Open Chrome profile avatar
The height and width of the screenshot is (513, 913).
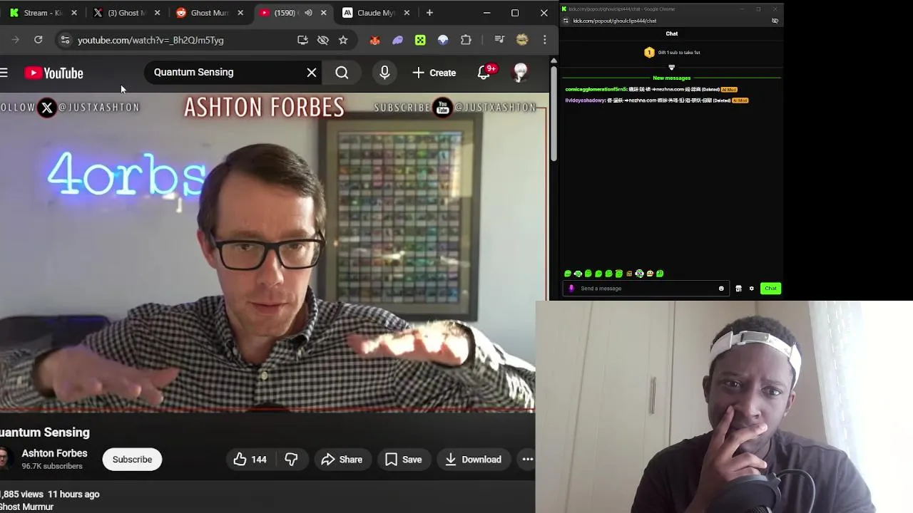pos(522,40)
